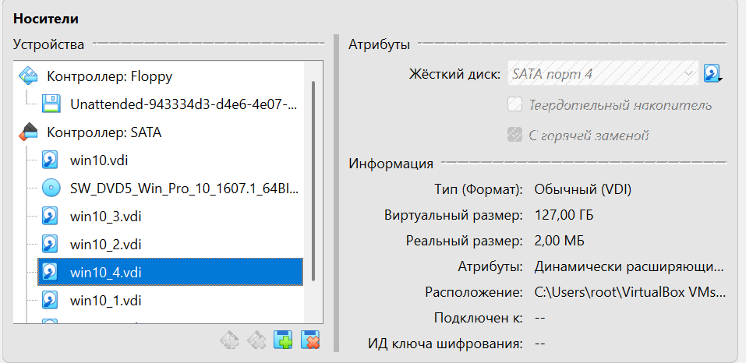The height and width of the screenshot is (363, 746).
Task: Open the SATA порт 4 dropdown
Action: click(603, 74)
